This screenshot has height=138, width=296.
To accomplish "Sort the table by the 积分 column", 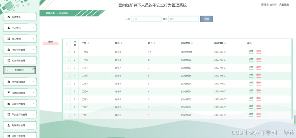I will click(154, 43).
